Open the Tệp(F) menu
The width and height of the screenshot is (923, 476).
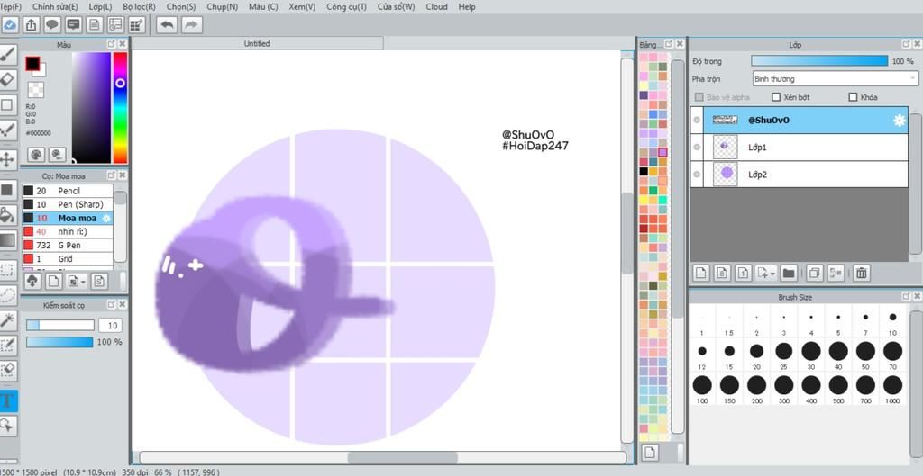click(11, 7)
